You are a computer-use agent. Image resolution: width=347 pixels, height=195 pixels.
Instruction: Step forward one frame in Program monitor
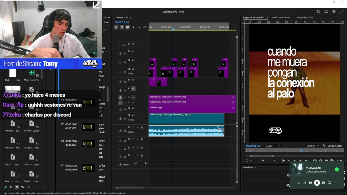pyautogui.click(x=300, y=161)
